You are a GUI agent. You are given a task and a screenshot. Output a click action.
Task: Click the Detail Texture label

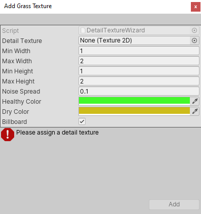click(x=22, y=41)
